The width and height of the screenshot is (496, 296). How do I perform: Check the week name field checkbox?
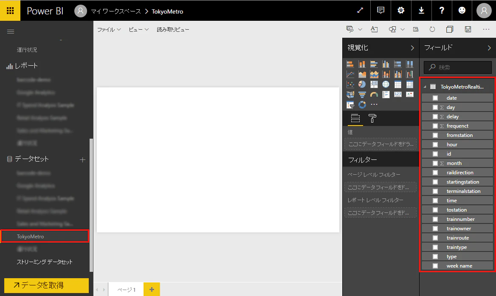click(435, 266)
